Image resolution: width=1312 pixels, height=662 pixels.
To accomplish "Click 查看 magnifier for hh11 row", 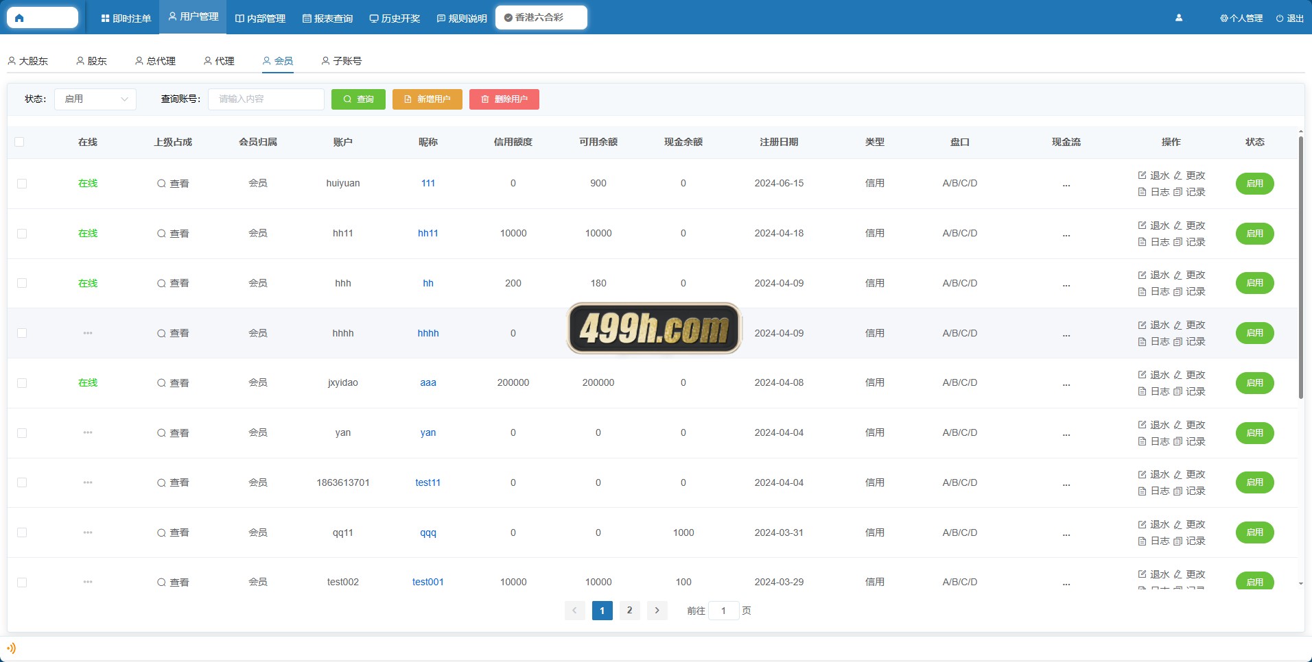I will [161, 234].
